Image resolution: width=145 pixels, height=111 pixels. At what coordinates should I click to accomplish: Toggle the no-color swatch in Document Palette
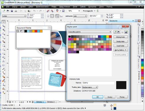(x=23, y=31)
